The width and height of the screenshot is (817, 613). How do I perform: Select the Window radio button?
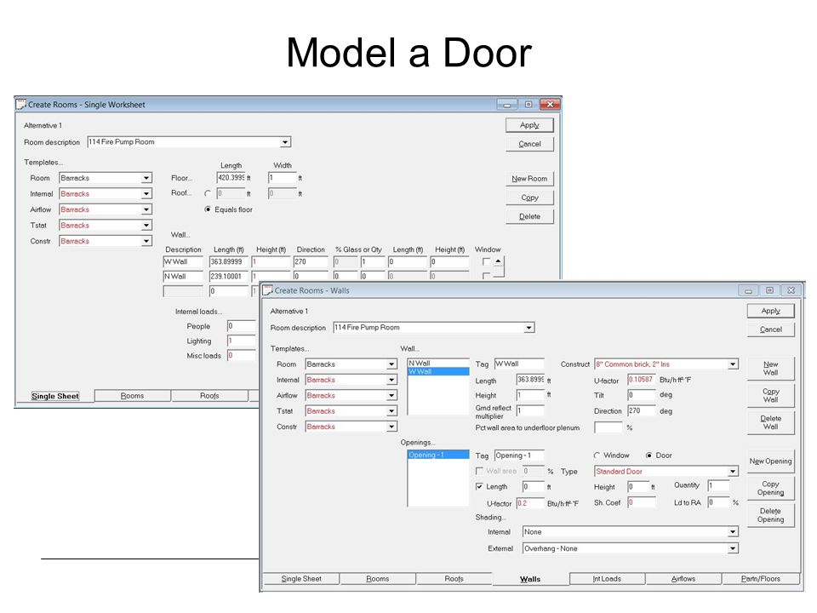(x=597, y=455)
